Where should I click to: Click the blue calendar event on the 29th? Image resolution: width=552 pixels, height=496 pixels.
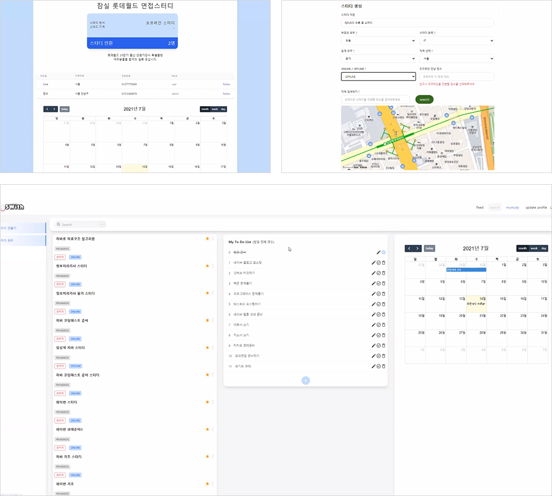pyautogui.click(x=466, y=270)
